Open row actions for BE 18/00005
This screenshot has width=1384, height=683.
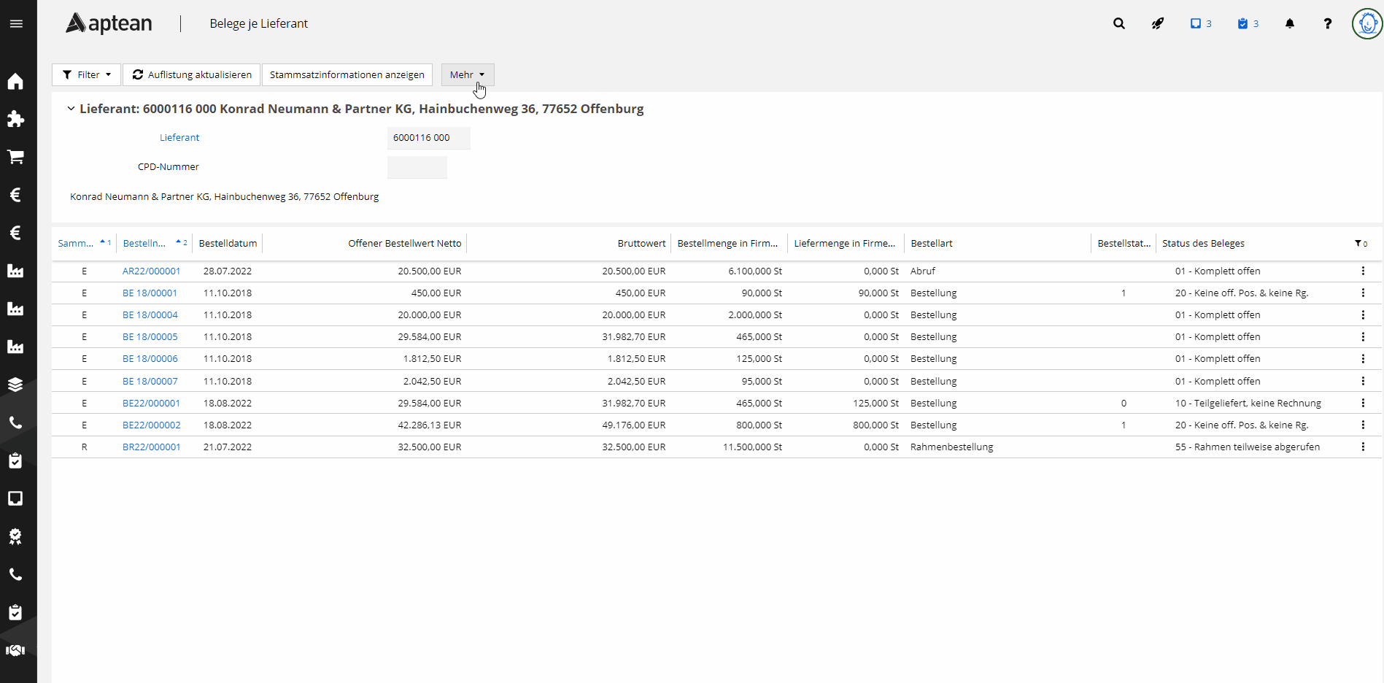point(1363,336)
